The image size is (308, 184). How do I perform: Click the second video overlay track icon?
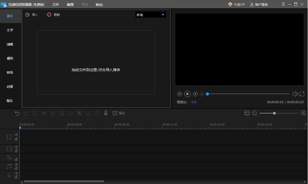tap(9, 149)
